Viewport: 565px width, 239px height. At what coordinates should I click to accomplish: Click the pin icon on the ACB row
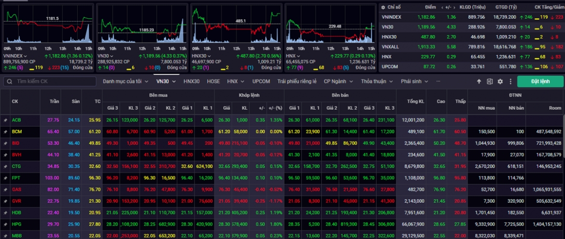[x=5, y=120]
